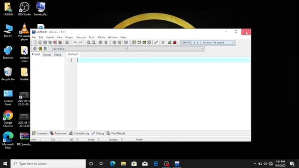Click the "Length: 0" status bar entry
The image size is (299, 168).
point(115,140)
